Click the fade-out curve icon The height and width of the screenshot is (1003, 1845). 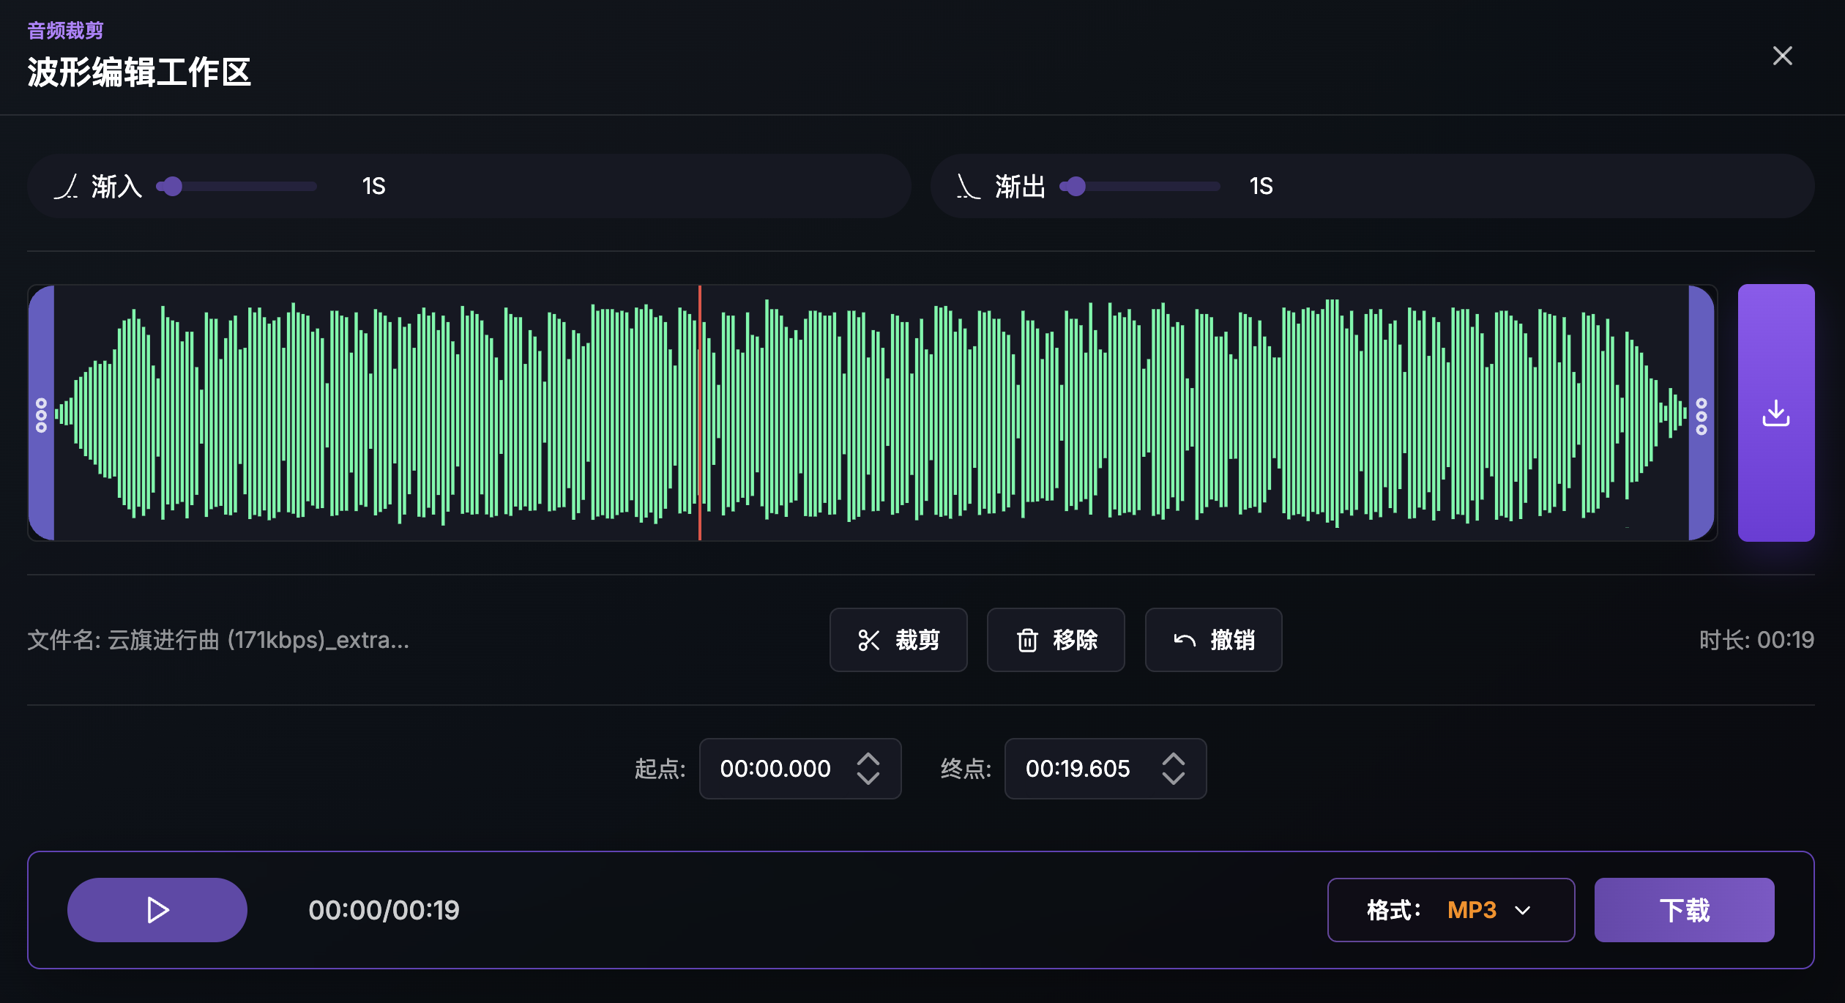[x=968, y=187]
